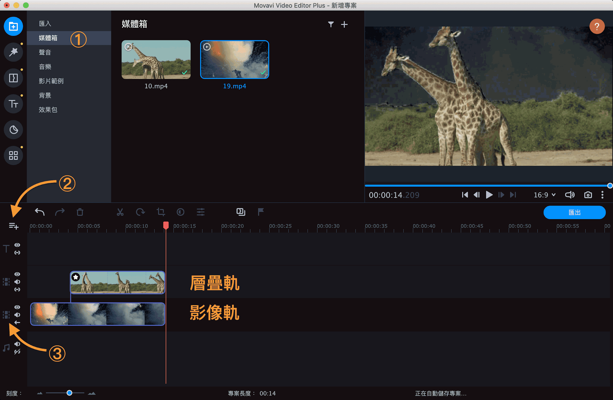This screenshot has width=613, height=400.
Task: Open Color Adjustments from the timeline toolbar
Action: click(x=180, y=212)
